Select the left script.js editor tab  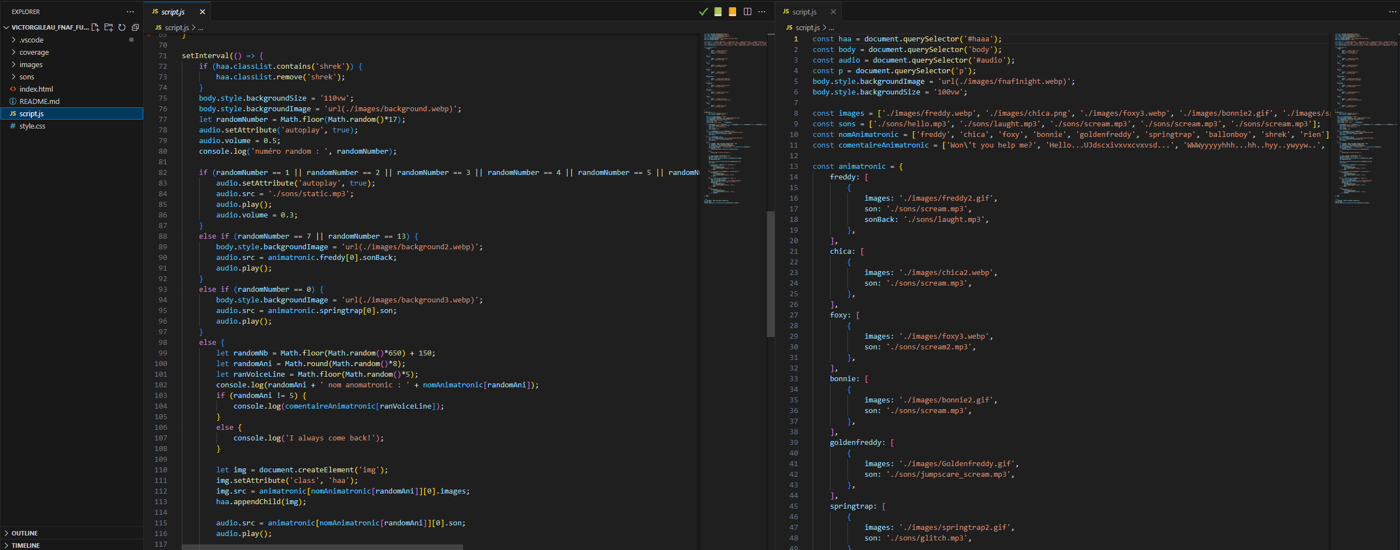178,12
